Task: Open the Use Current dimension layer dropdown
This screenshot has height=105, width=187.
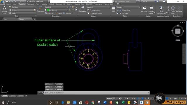Action: click(x=58, y=10)
